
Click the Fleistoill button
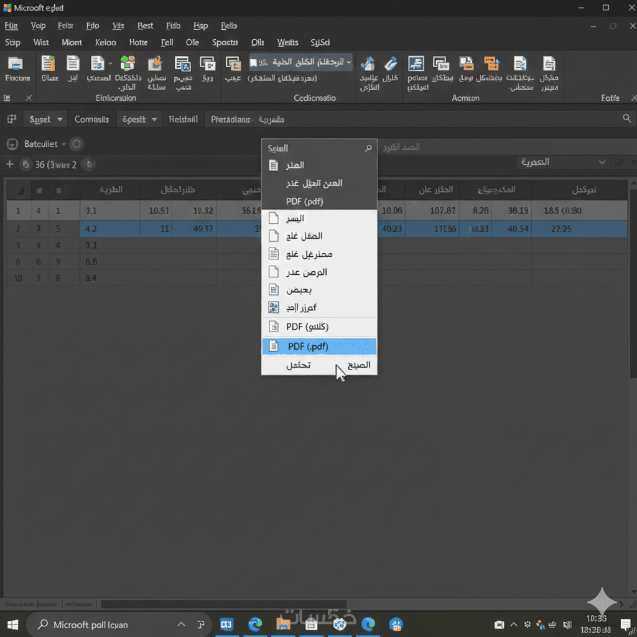tap(184, 119)
